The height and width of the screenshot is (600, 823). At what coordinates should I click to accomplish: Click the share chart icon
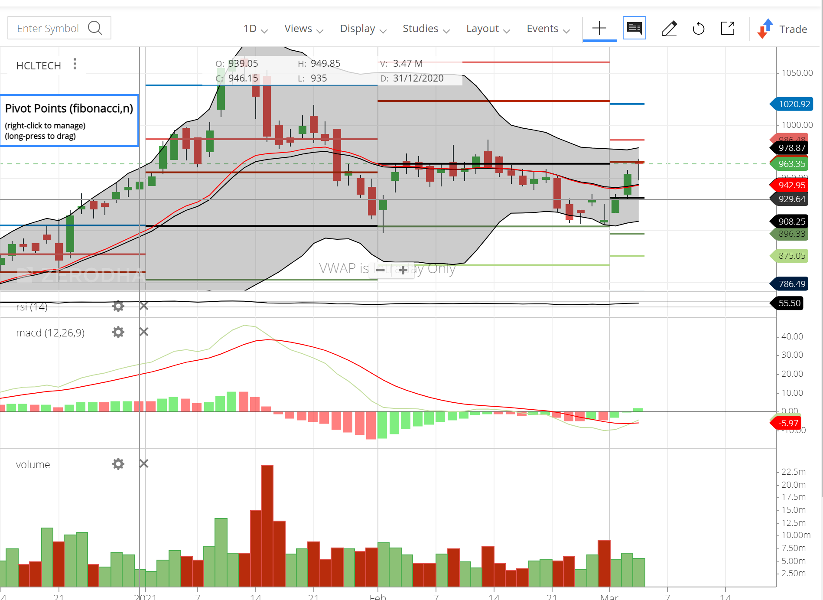pos(728,28)
